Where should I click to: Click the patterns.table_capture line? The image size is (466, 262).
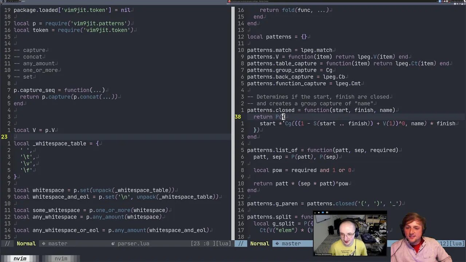[348, 63]
